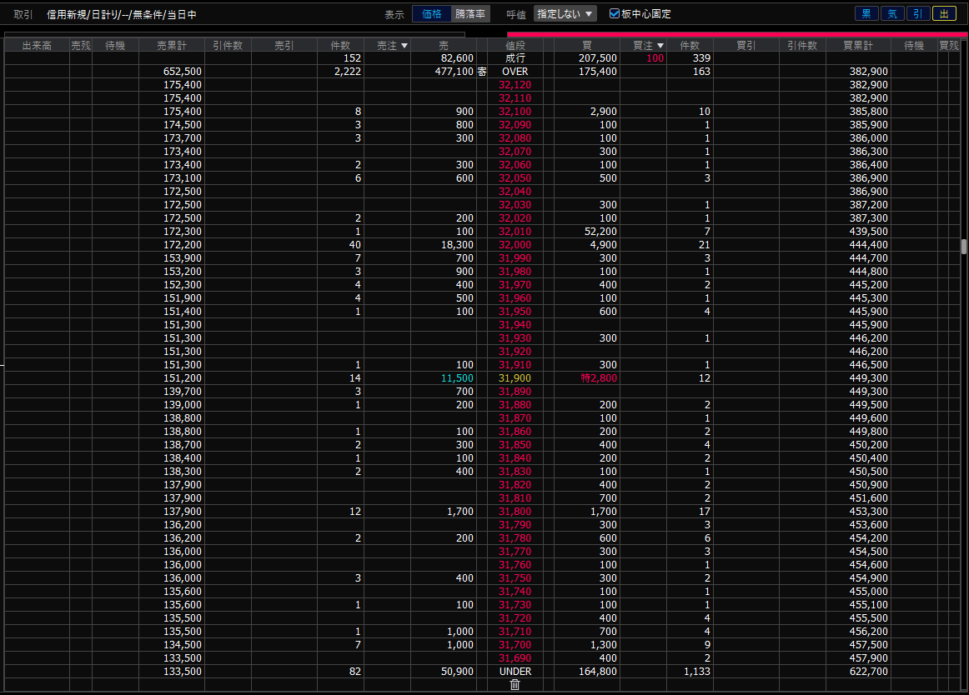Screen dimensions: 969x695
Task: Click the 値段 column header
Action: pyautogui.click(x=515, y=46)
